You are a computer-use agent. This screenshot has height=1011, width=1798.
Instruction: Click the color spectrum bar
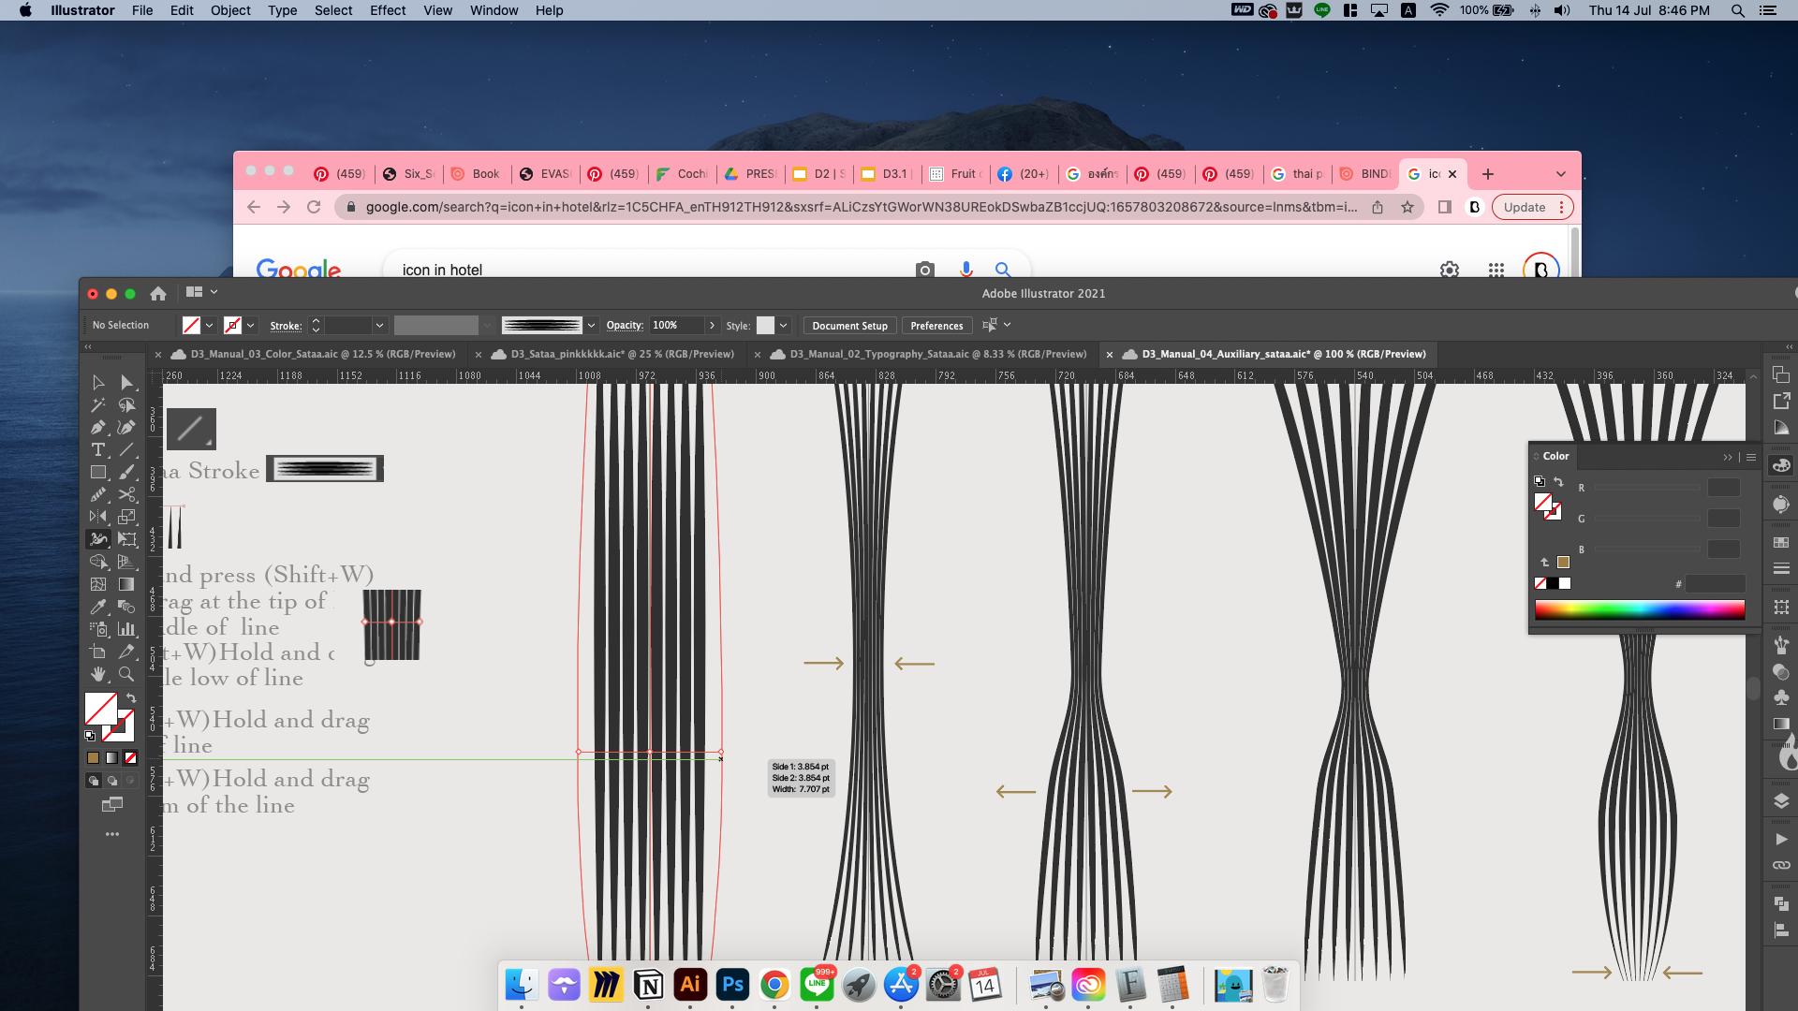click(x=1639, y=610)
